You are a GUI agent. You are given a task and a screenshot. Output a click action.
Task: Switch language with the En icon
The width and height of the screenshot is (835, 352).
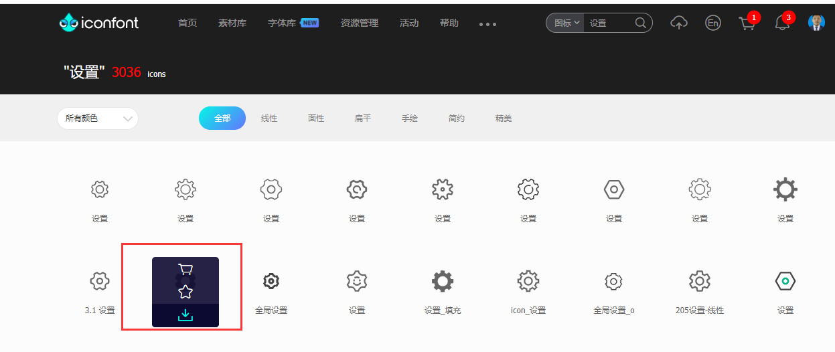(x=713, y=23)
